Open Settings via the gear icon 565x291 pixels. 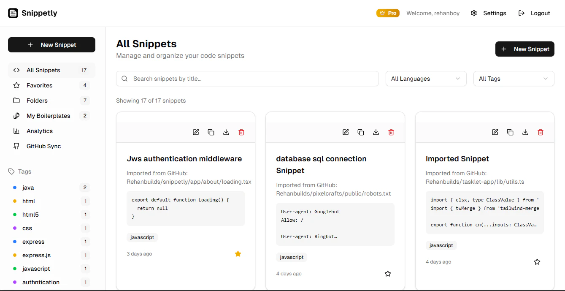(473, 13)
